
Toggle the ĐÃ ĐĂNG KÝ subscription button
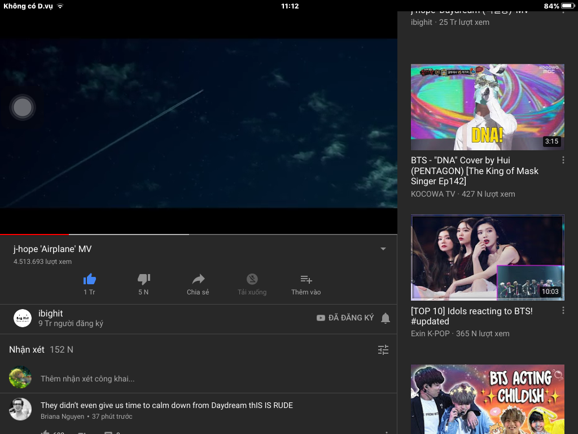345,318
